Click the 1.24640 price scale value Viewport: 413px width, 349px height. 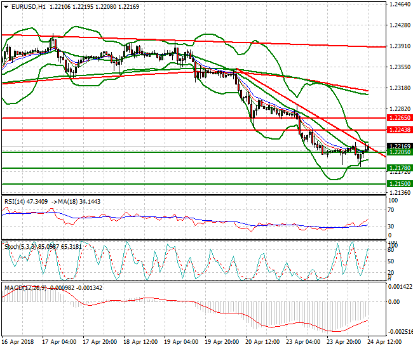click(x=400, y=4)
